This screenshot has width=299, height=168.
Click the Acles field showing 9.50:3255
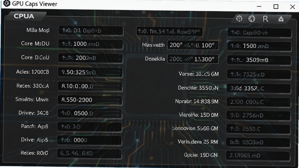click(x=90, y=72)
